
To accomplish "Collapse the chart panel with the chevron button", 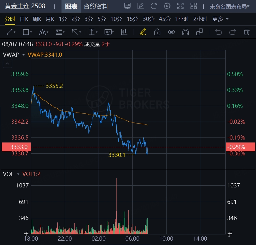I will pyautogui.click(x=8, y=63).
